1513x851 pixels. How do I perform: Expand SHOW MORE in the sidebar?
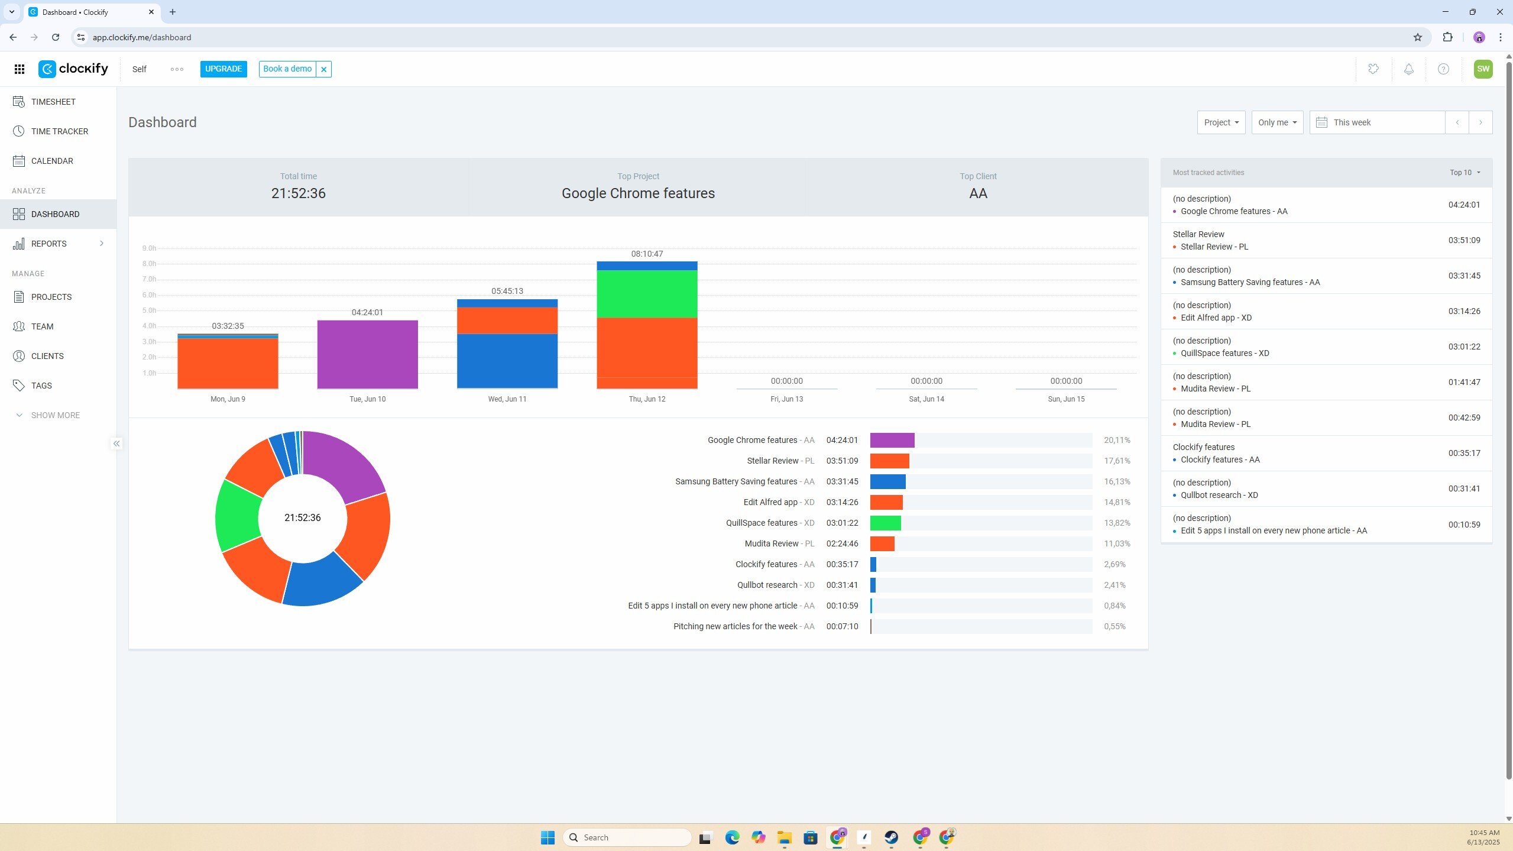(55, 415)
